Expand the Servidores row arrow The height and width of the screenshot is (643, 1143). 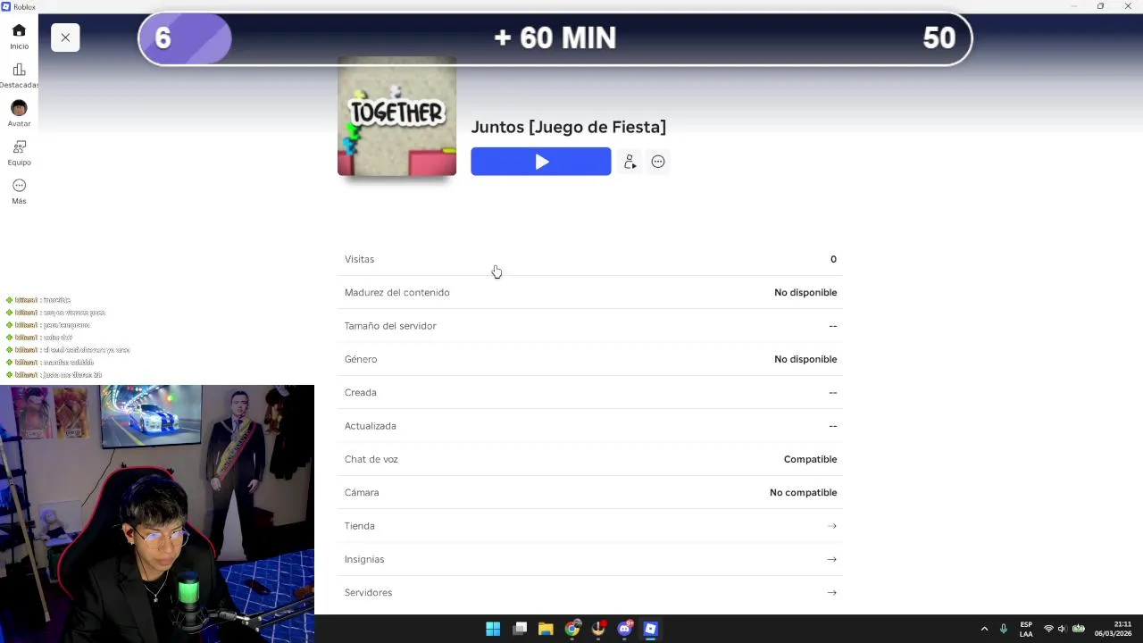click(831, 592)
